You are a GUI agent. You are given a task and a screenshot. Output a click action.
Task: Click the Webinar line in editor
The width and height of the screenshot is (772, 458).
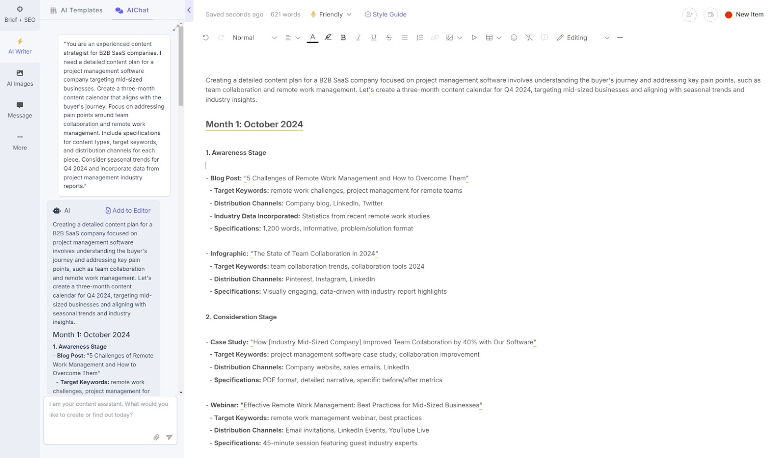pos(344,405)
